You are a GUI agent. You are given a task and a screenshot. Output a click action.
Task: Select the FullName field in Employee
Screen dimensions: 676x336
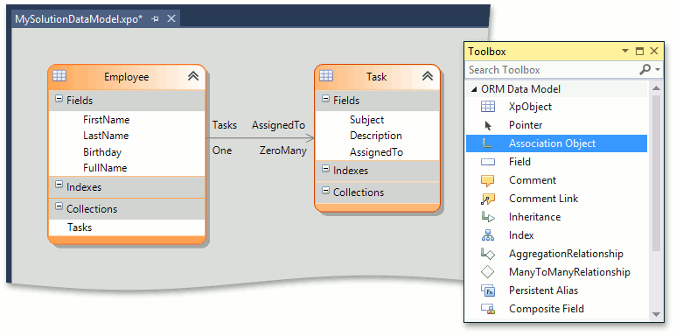(105, 168)
